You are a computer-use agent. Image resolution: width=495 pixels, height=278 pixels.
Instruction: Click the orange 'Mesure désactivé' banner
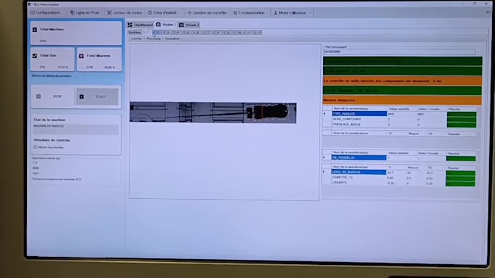(402, 100)
